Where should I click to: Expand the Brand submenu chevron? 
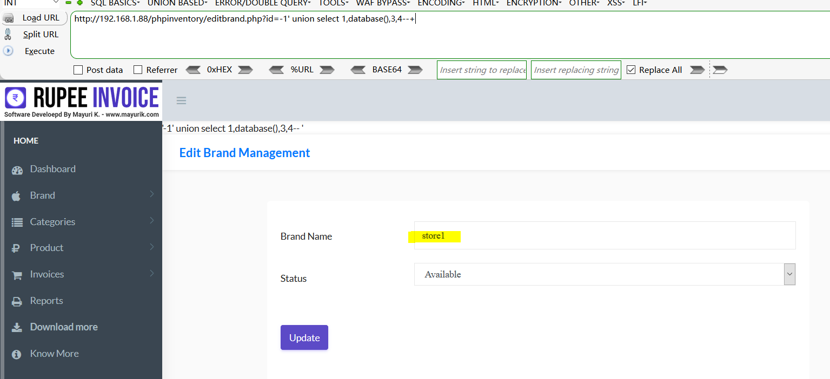point(152,194)
